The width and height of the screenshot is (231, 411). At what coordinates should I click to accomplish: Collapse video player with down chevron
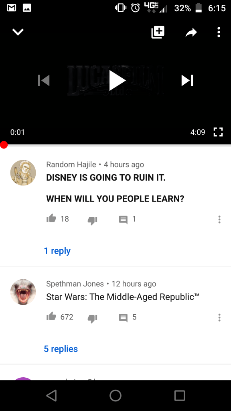18,32
